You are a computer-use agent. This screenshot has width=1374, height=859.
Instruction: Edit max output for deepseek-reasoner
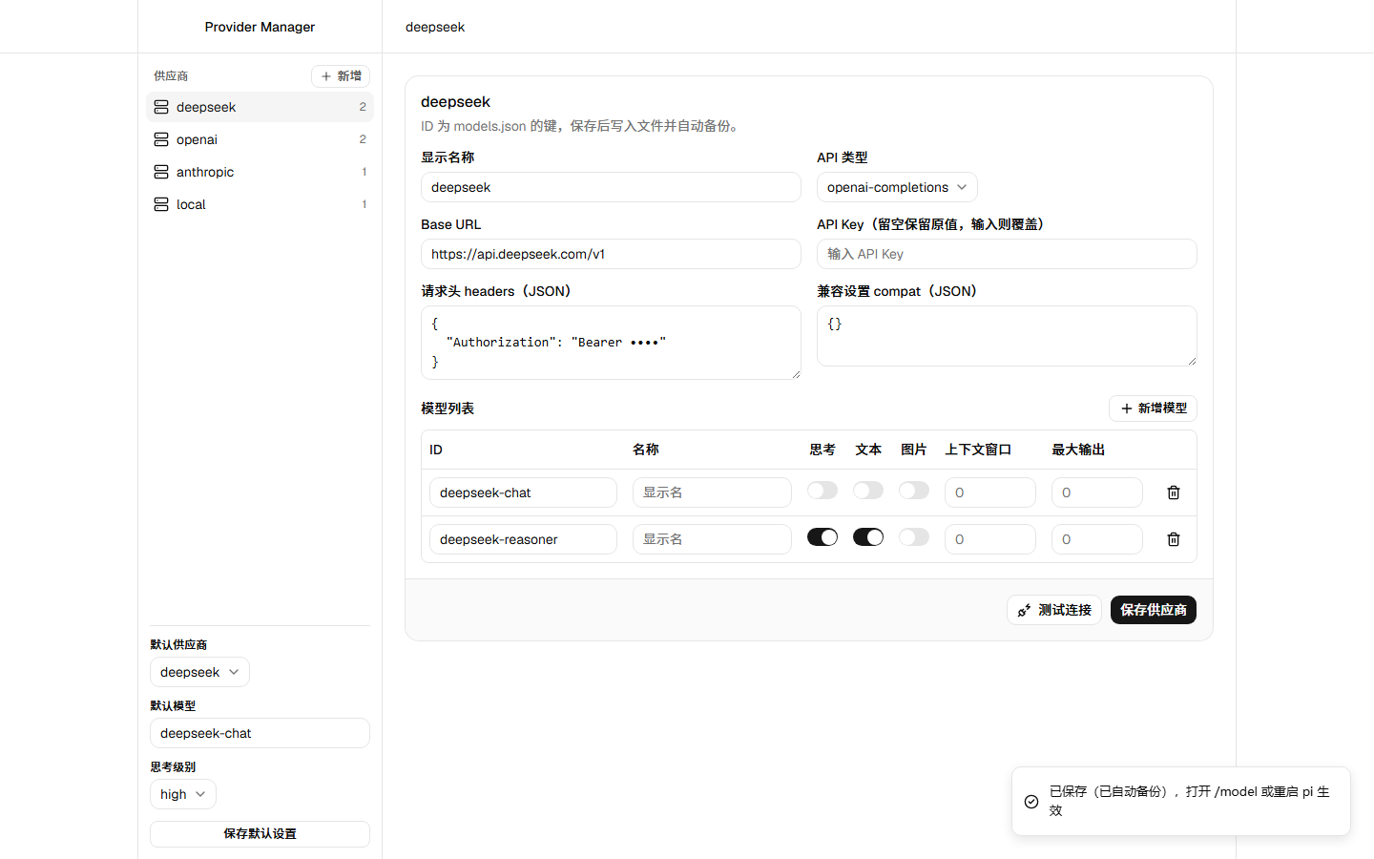[1097, 539]
